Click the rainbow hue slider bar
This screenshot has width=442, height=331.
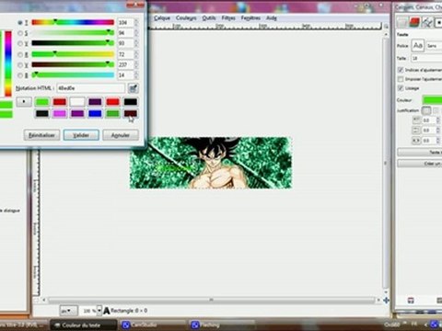coord(73,22)
